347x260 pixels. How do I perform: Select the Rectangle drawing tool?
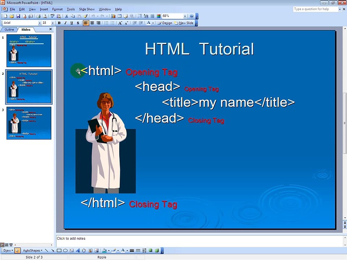tap(59, 251)
